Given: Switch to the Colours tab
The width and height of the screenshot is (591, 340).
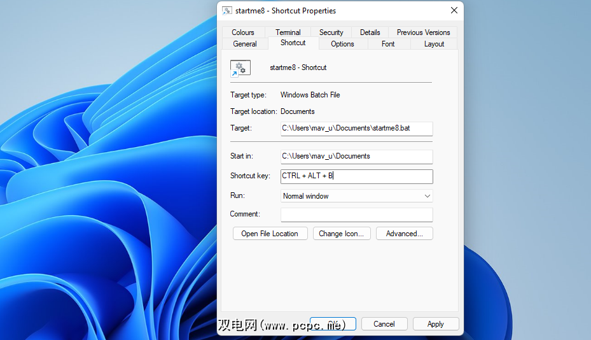Looking at the screenshot, I should [243, 32].
